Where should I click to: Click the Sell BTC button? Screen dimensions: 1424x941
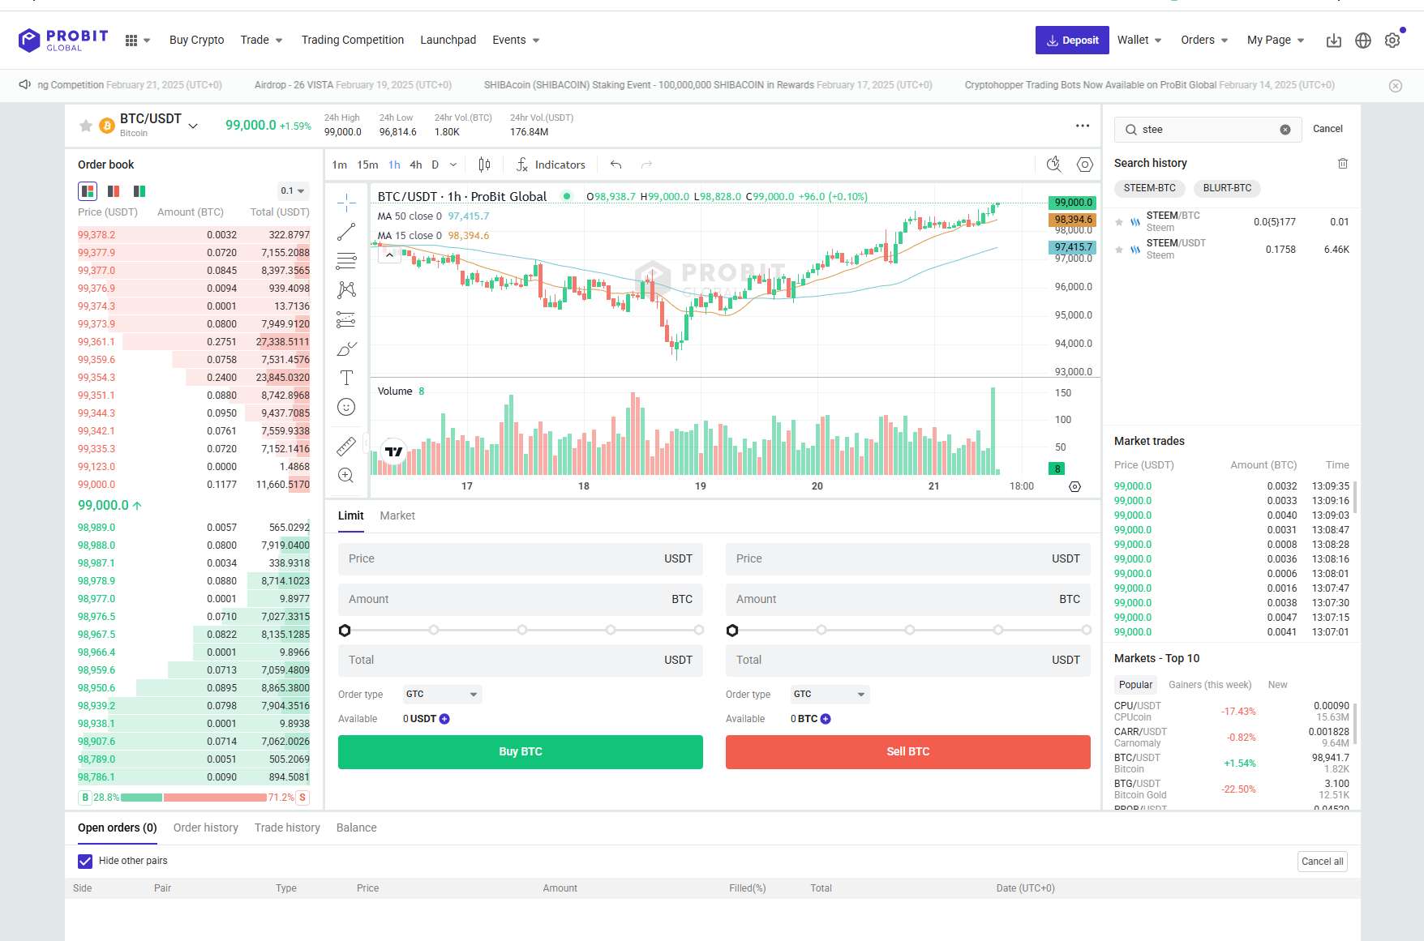coord(908,752)
